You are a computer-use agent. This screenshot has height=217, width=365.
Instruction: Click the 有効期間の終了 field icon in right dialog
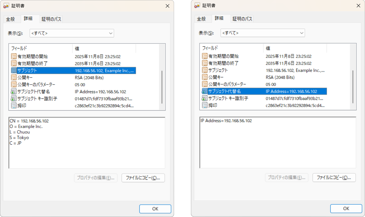tap(205, 63)
